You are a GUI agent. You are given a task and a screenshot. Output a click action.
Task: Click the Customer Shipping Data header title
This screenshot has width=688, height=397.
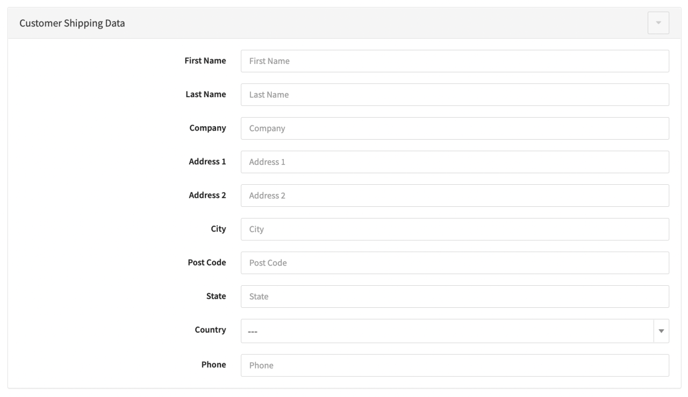tap(73, 24)
